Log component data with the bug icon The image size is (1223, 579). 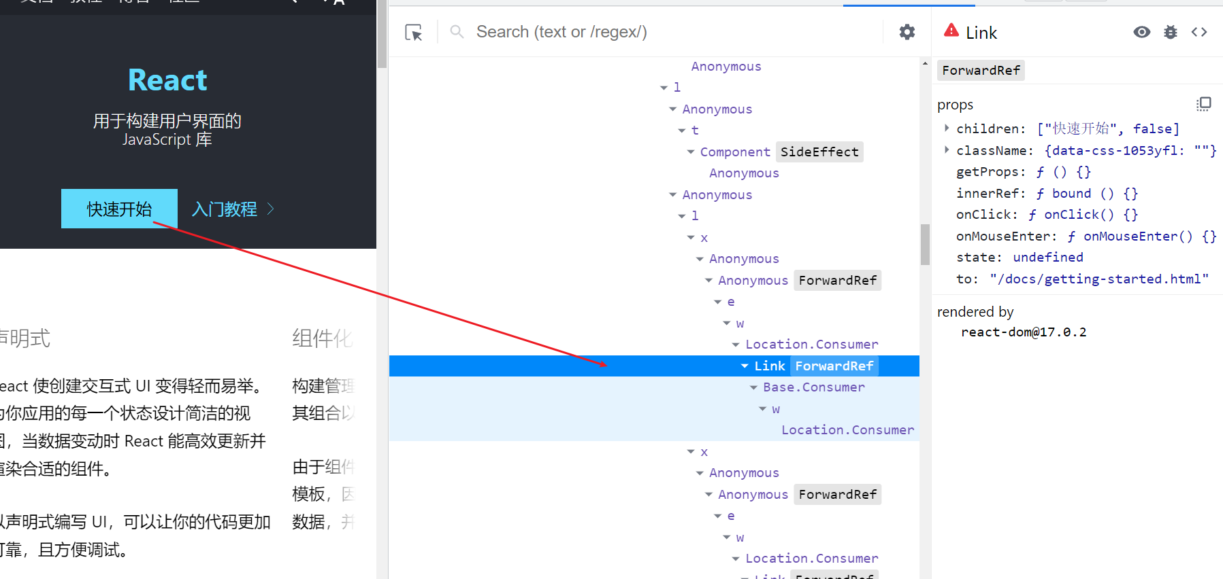(x=1171, y=32)
